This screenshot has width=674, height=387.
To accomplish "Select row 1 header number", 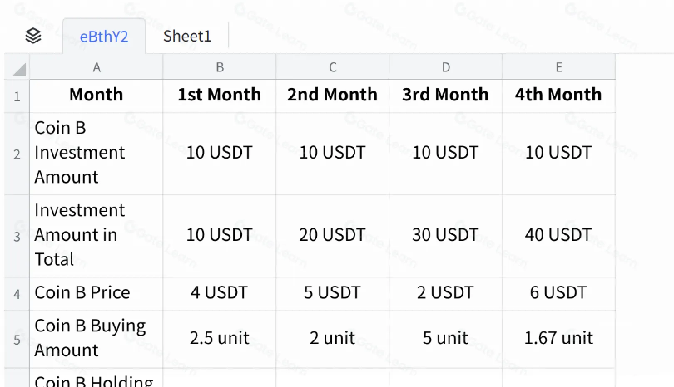I will (17, 97).
